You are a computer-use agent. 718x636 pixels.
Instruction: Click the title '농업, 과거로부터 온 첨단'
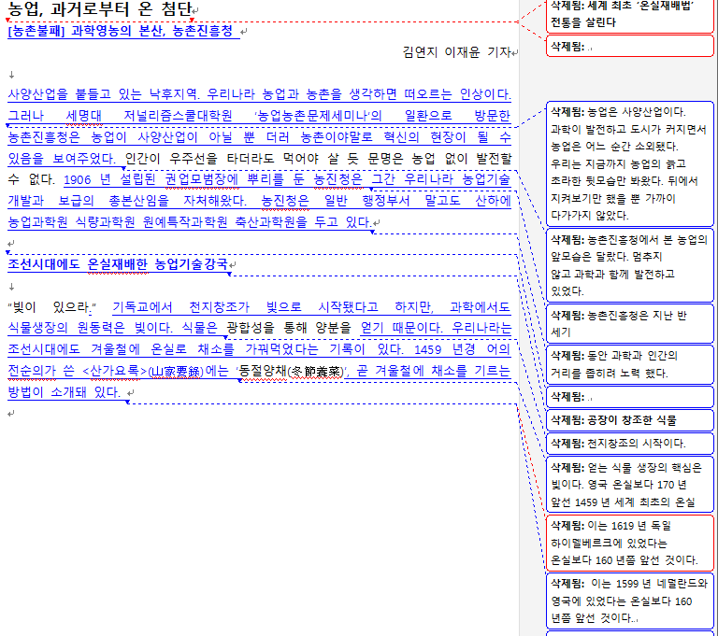click(x=99, y=9)
